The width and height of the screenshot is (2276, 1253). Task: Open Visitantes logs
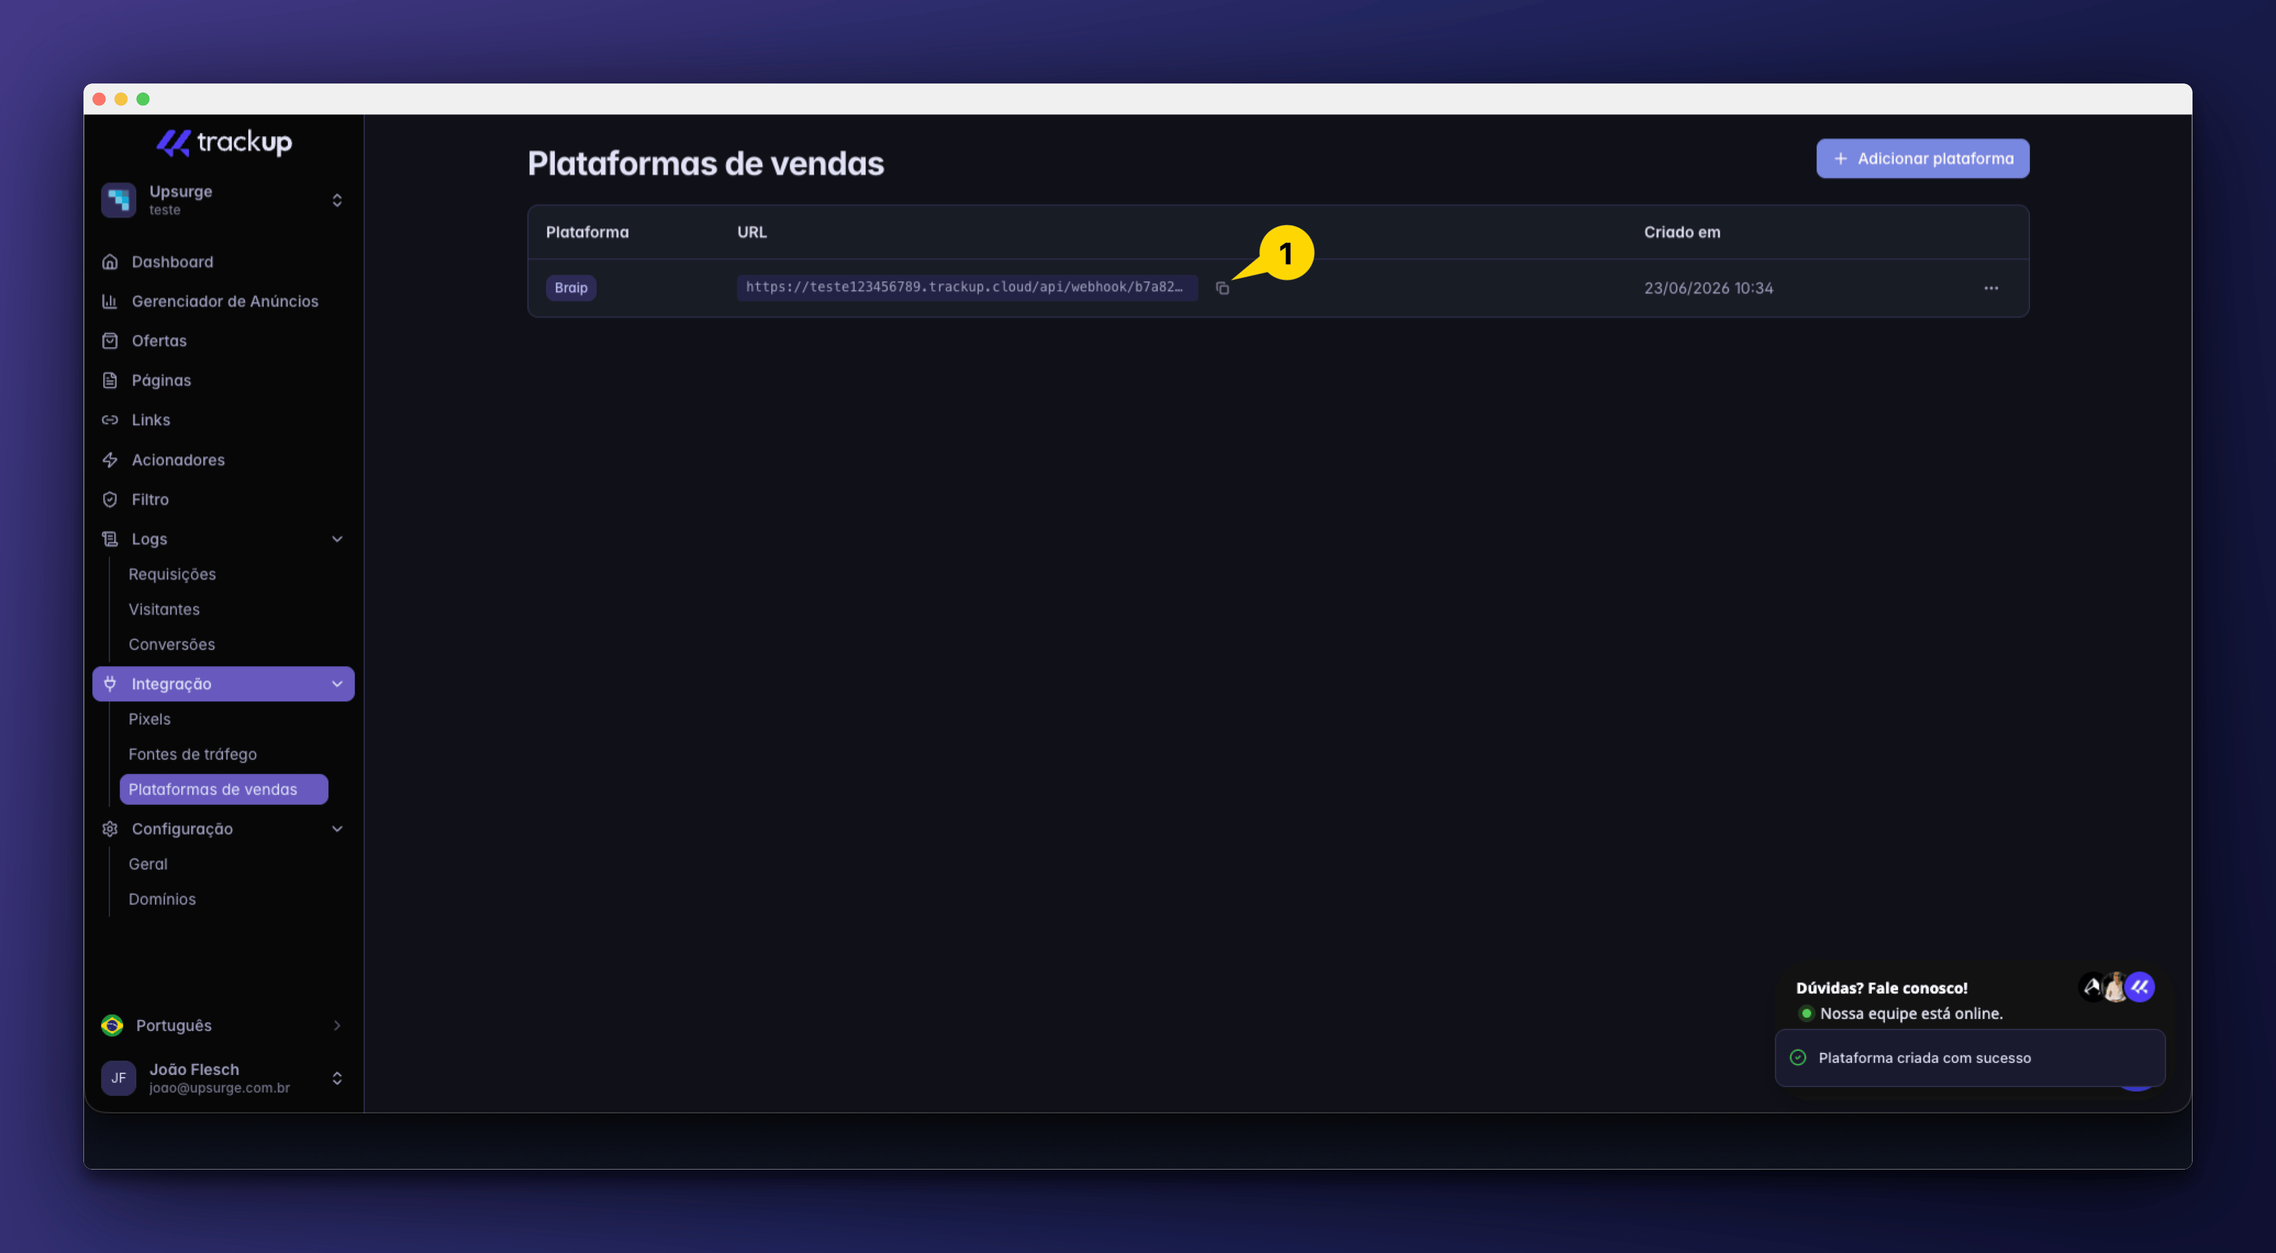[164, 609]
